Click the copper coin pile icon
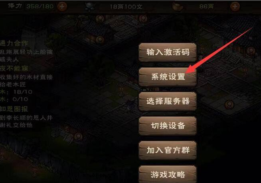 [90, 7]
